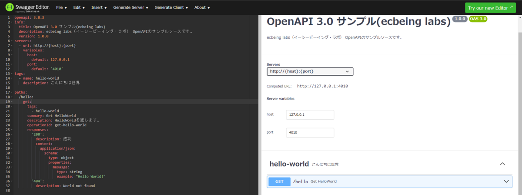Click the editor line '- name: hello-world'
The width and height of the screenshot is (522, 195).
(x=39, y=78)
